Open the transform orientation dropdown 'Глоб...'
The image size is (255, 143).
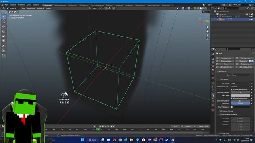[94, 8]
